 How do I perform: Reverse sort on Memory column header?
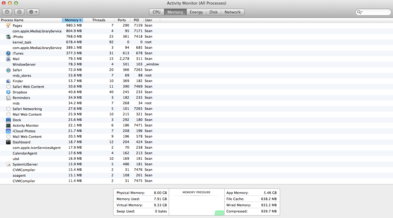pyautogui.click(x=72, y=20)
